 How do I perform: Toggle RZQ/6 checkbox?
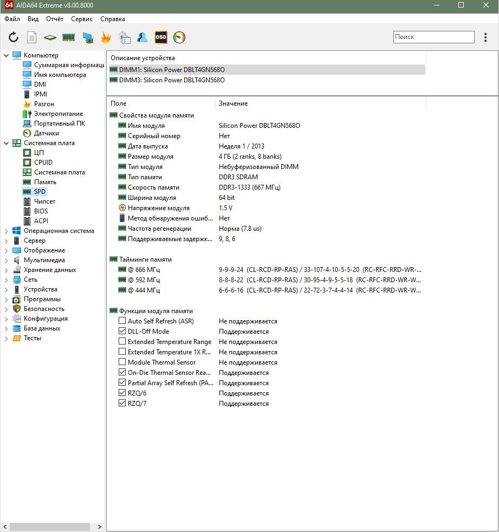point(122,393)
